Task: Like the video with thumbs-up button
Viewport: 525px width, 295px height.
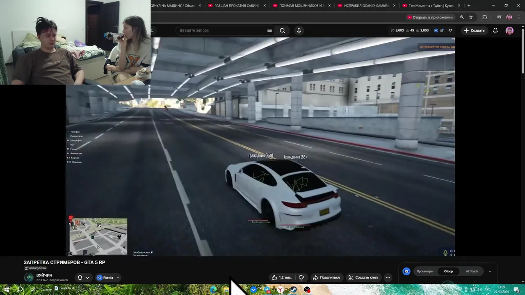Action: (282, 277)
